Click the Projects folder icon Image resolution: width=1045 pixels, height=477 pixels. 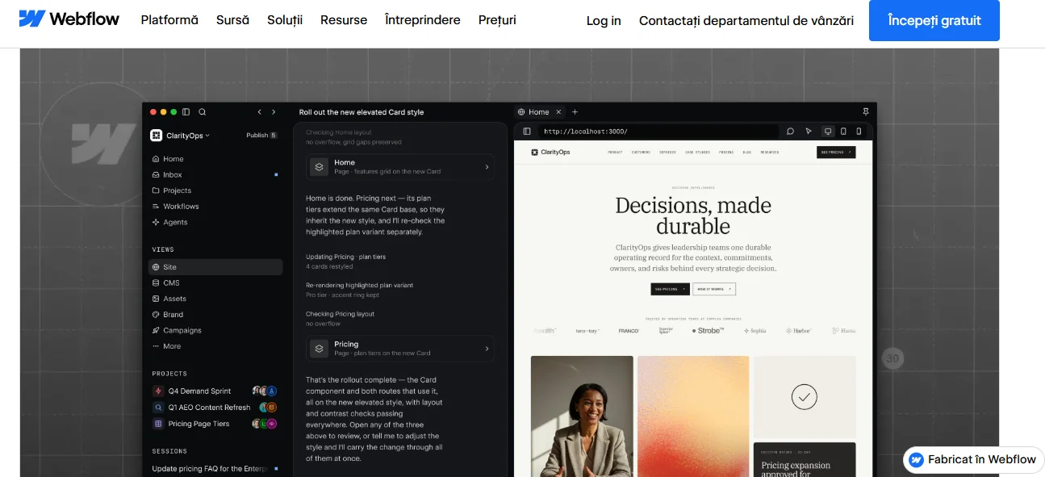156,190
